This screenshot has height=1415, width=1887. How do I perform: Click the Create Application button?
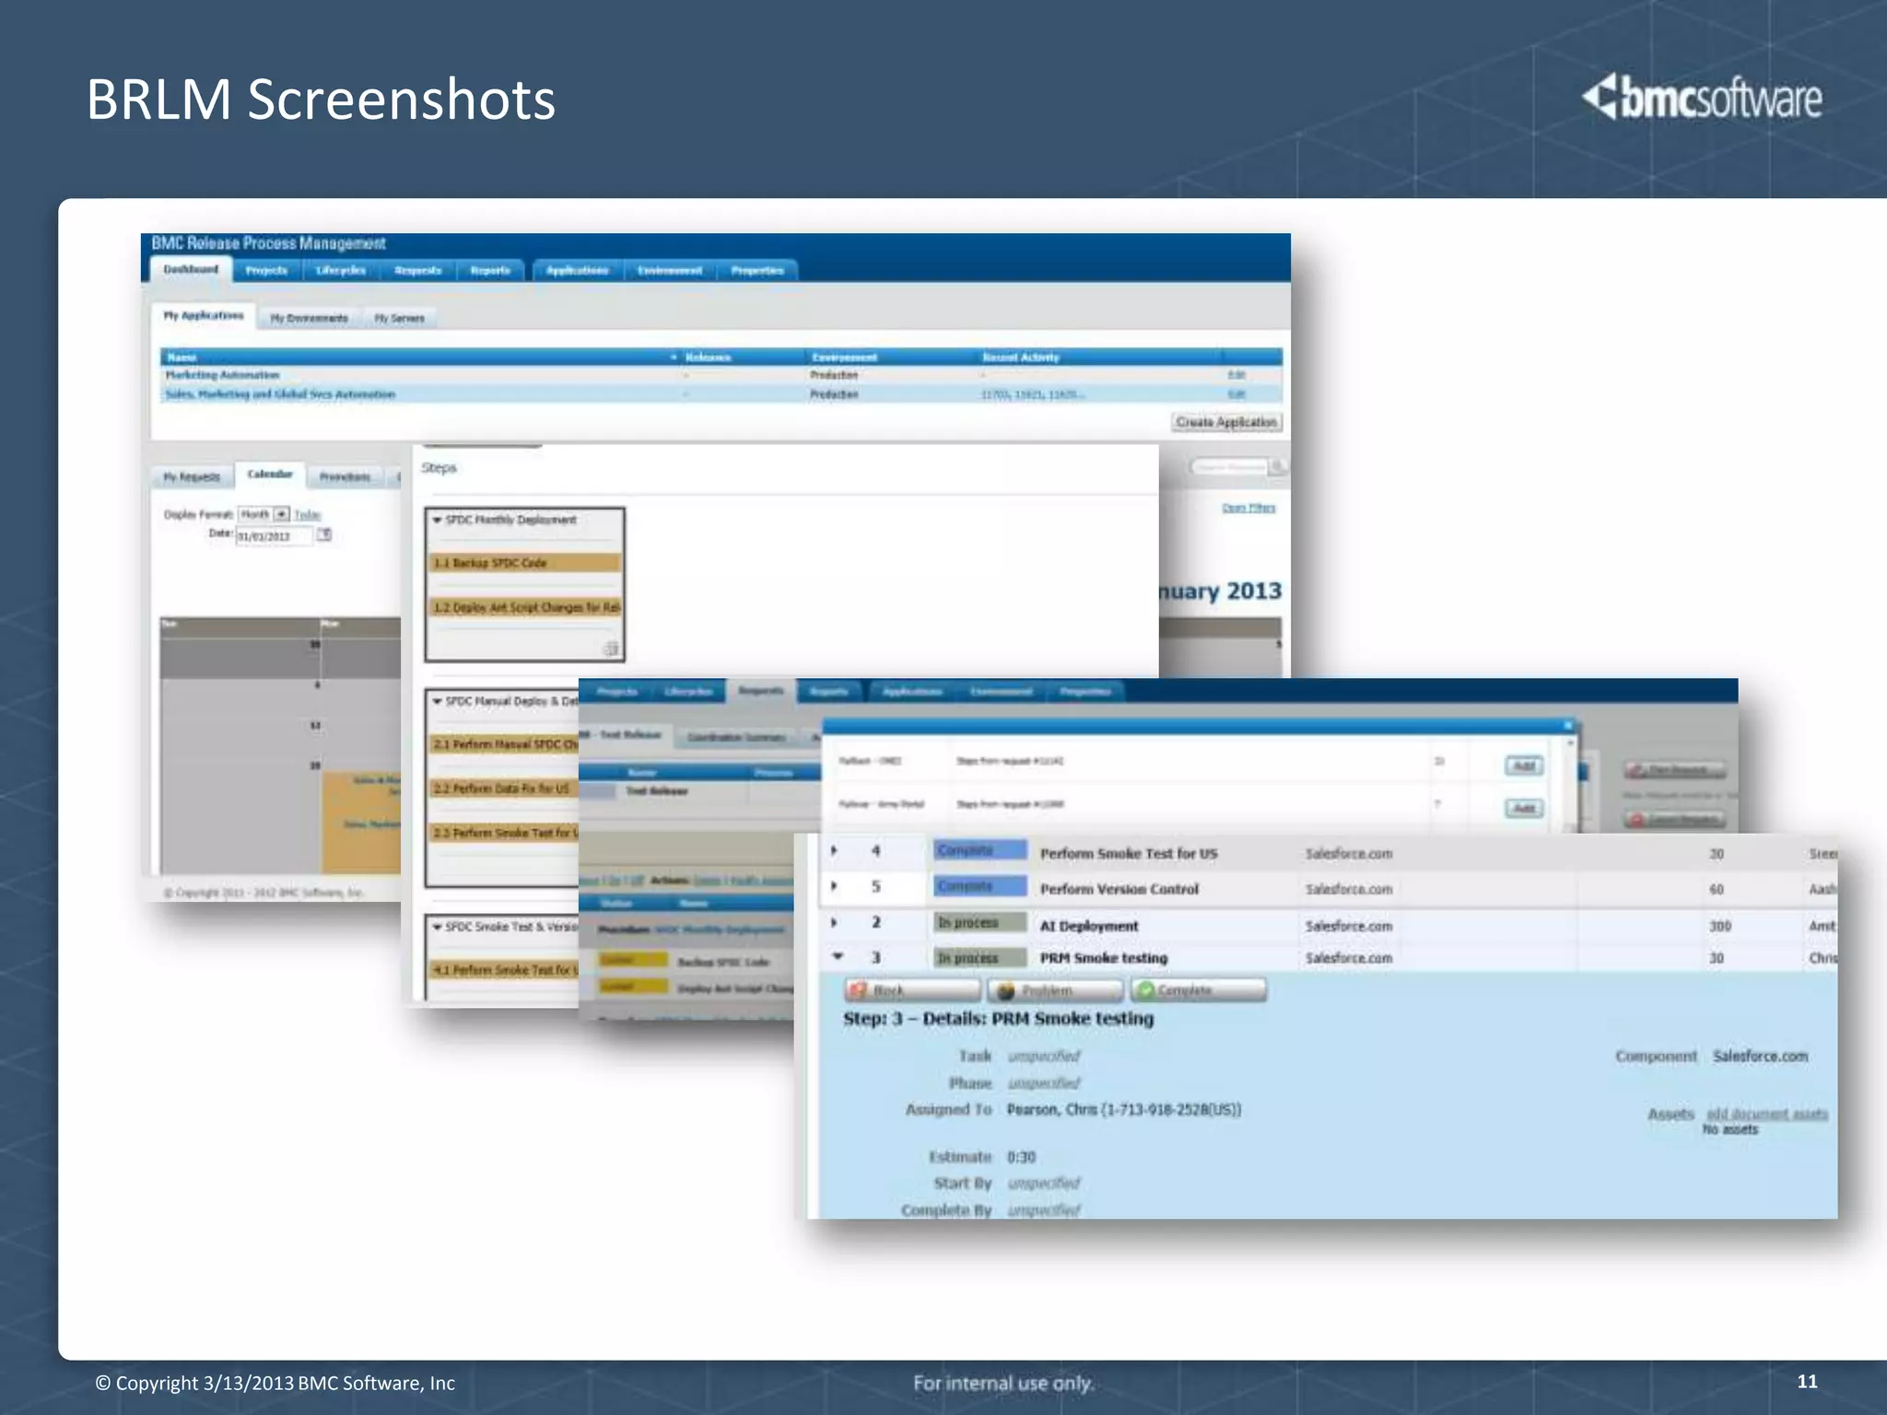pyautogui.click(x=1226, y=422)
